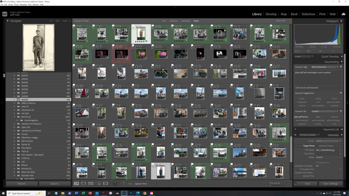Open Sort Capture Time dropdown
The image size is (349, 196).
coord(141,184)
